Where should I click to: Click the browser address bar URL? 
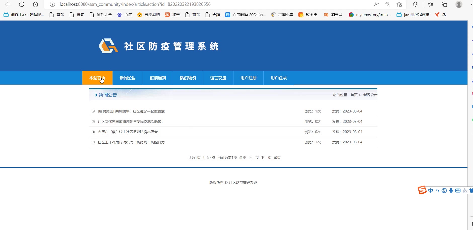click(135, 4)
